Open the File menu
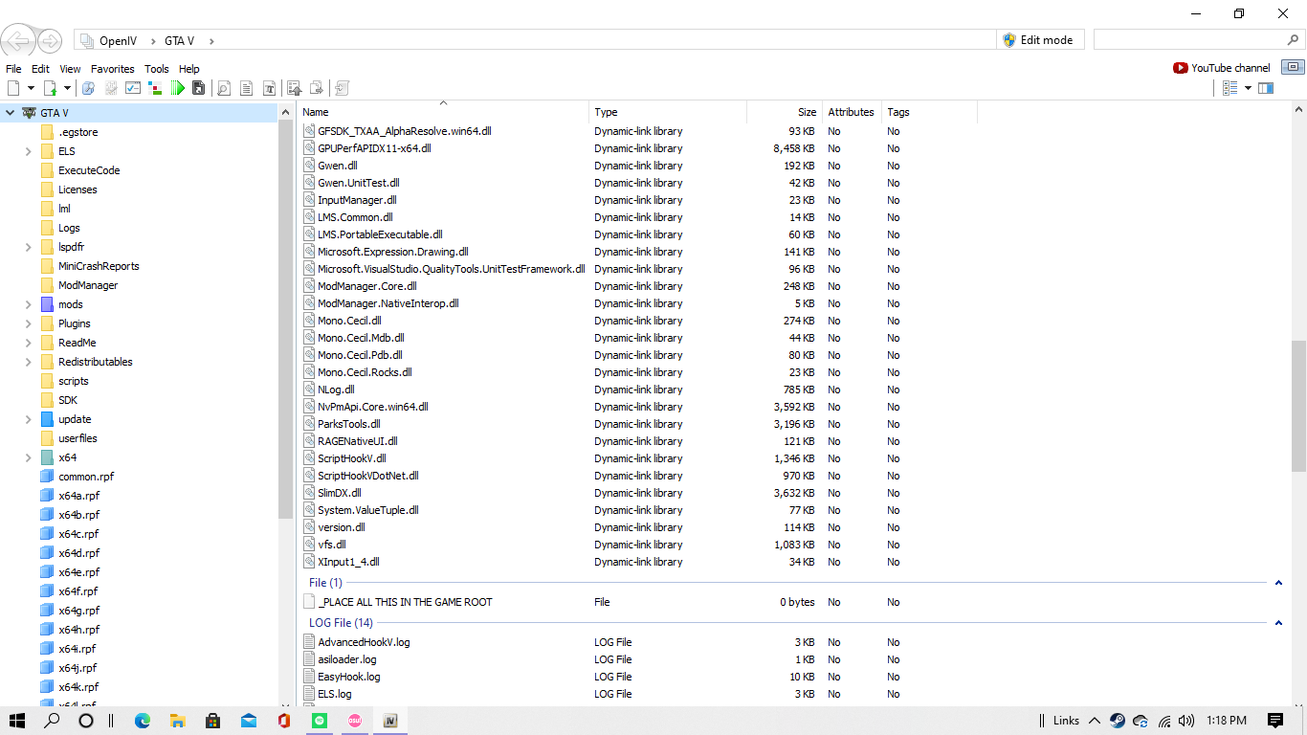 click(x=13, y=69)
